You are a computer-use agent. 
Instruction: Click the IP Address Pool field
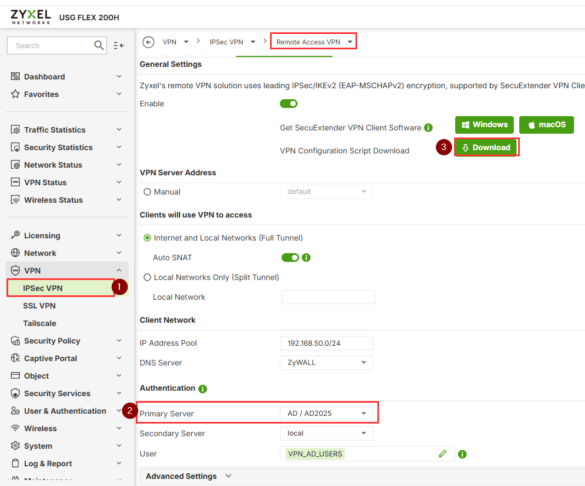click(326, 343)
